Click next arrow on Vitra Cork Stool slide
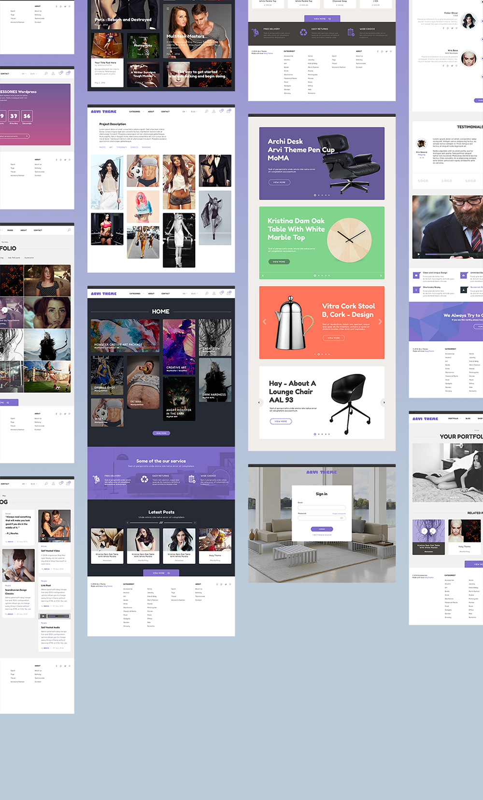The width and height of the screenshot is (483, 800). [x=380, y=322]
